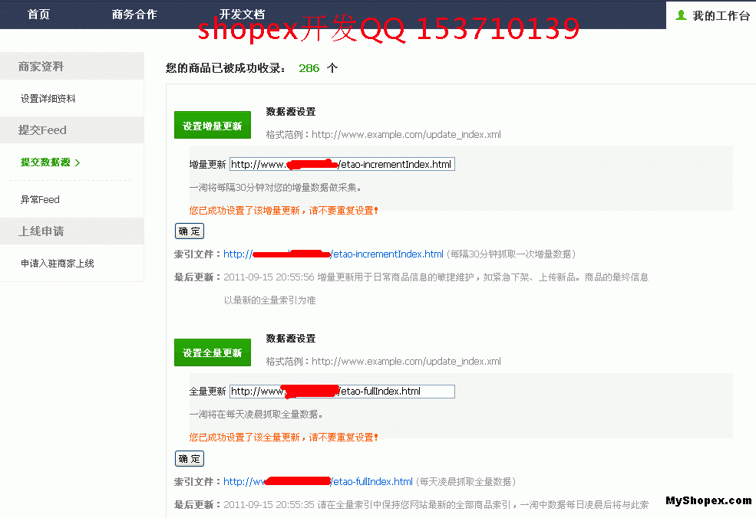Image resolution: width=756 pixels, height=518 pixels.
Task: Focus the 增量更新 URL input field
Action: 342,164
